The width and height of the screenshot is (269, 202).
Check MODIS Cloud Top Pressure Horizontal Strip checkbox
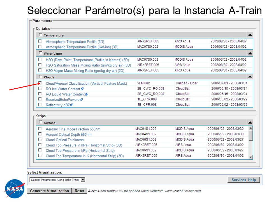tap(40, 150)
